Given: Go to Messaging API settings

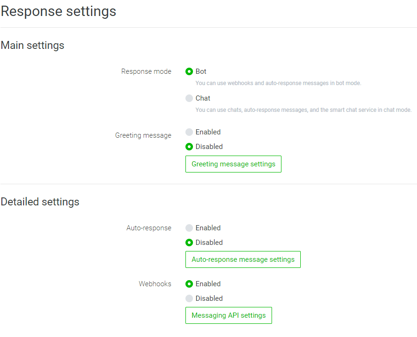Looking at the screenshot, I should click(x=229, y=315).
